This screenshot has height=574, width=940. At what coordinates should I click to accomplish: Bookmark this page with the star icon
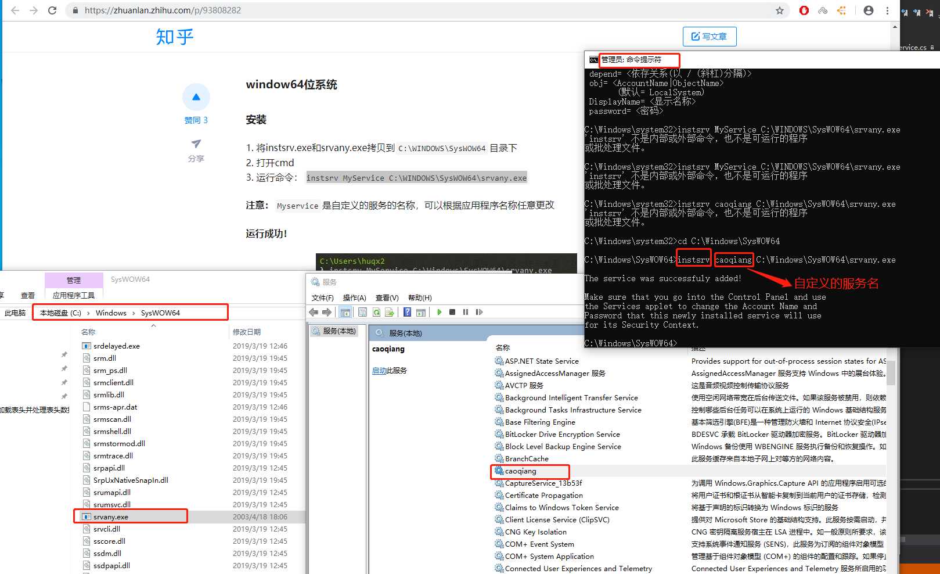780,10
